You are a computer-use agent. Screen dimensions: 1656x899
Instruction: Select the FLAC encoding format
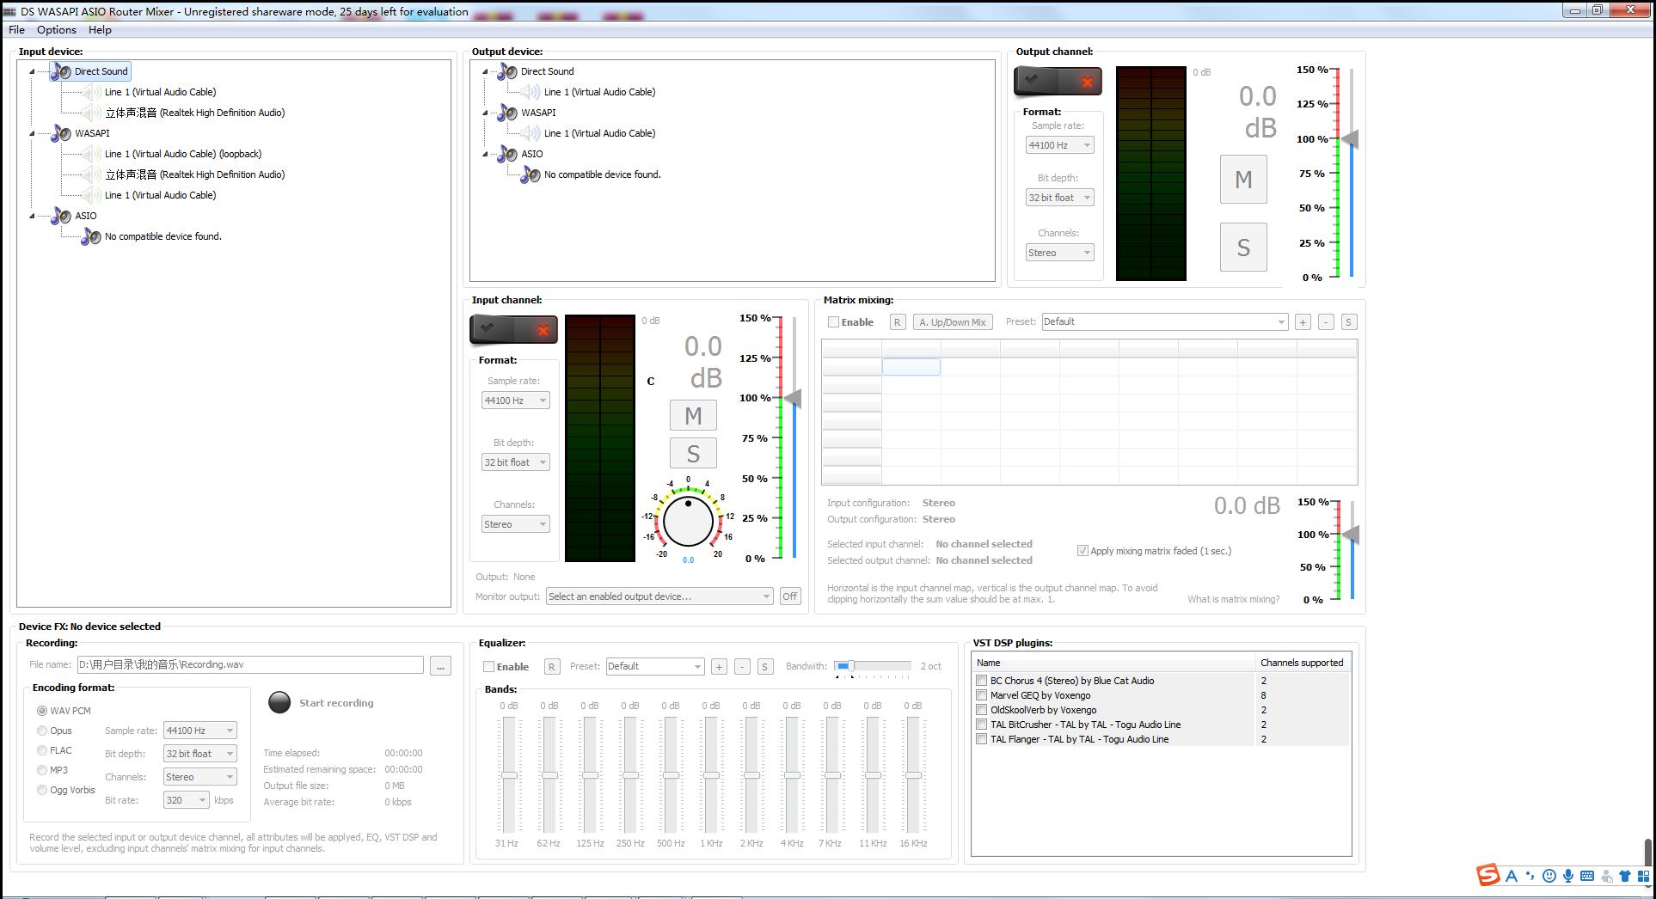click(x=42, y=750)
